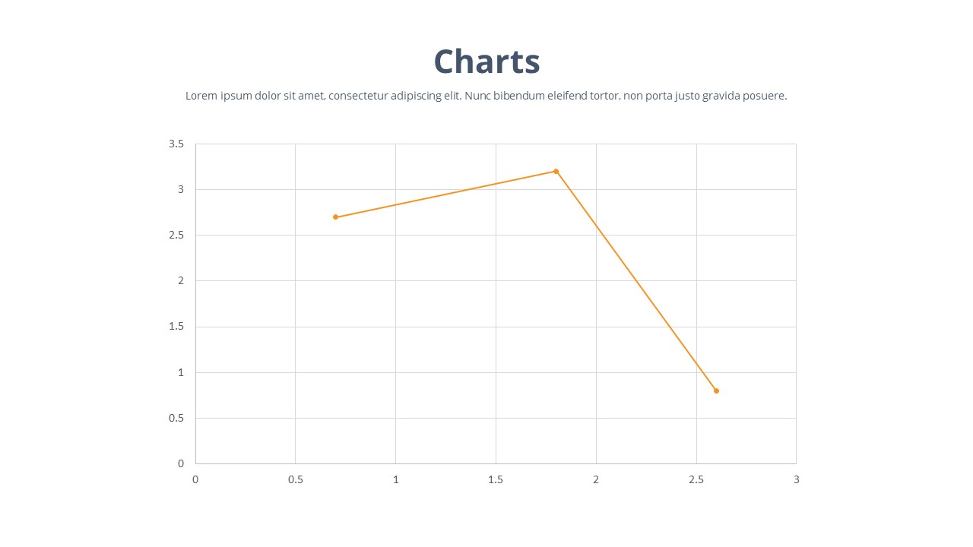Click the horizontal axis label 2
Viewport: 973px width, 547px height.
point(596,479)
